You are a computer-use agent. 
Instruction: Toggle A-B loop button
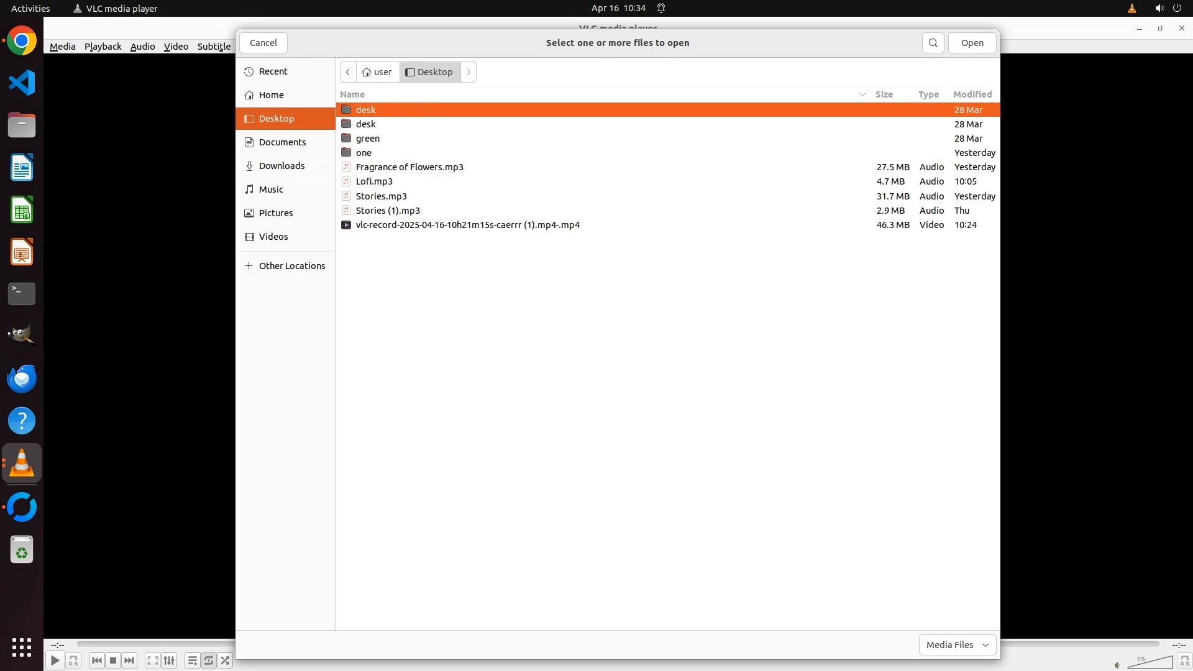[73, 660]
